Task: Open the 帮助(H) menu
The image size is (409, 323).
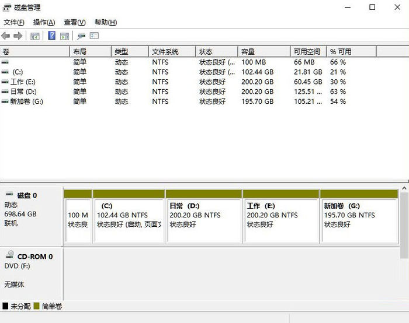Action: [x=105, y=22]
